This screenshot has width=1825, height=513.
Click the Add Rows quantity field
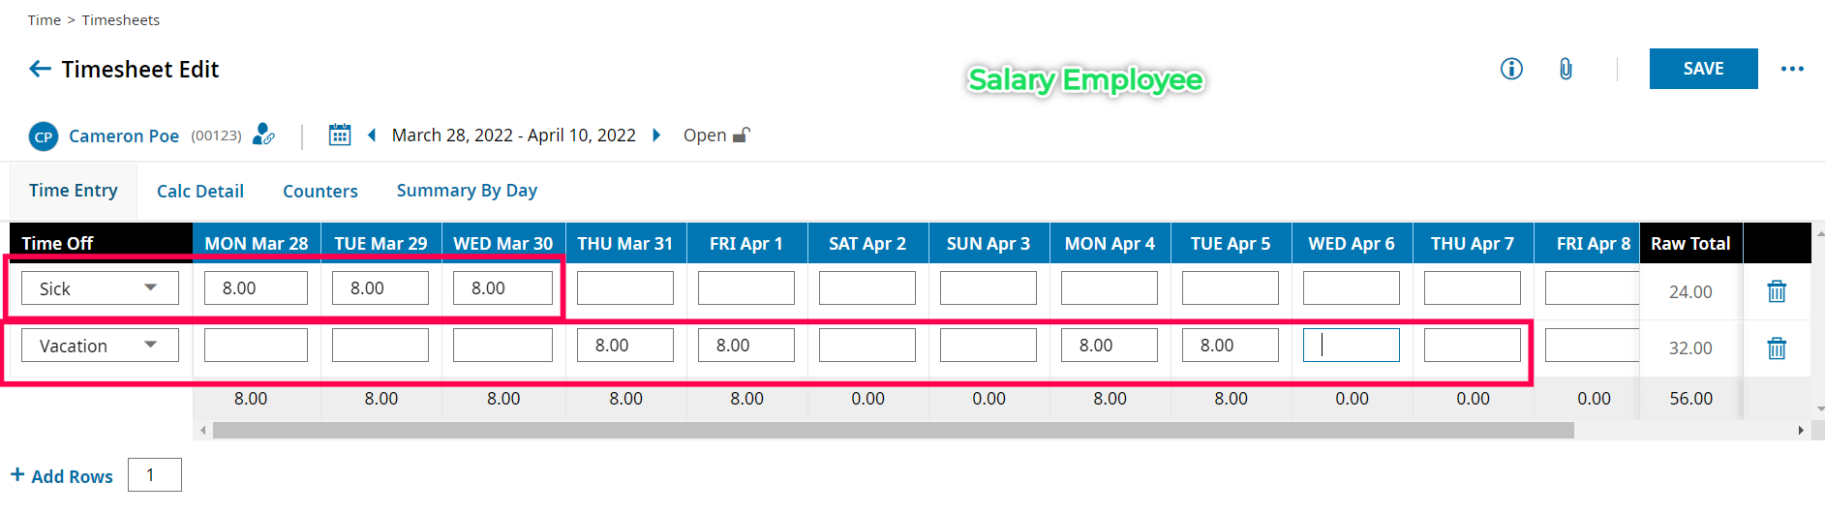tap(155, 475)
